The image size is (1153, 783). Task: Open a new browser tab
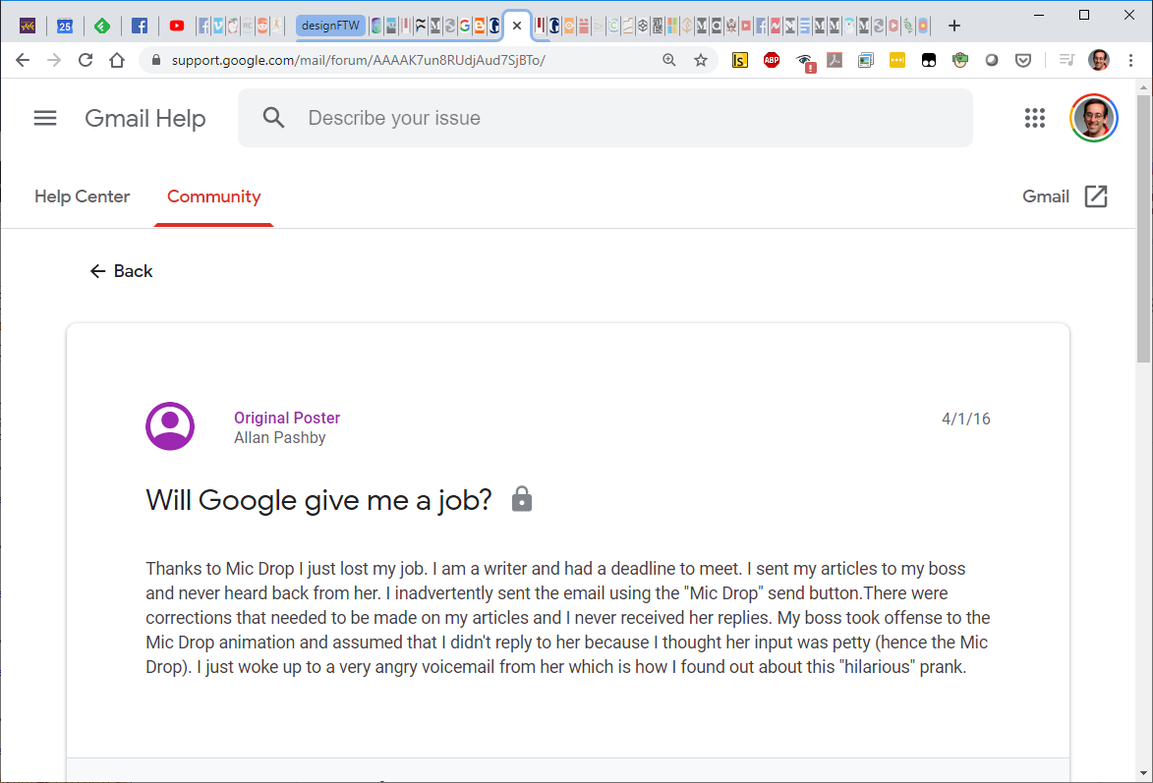(x=953, y=26)
